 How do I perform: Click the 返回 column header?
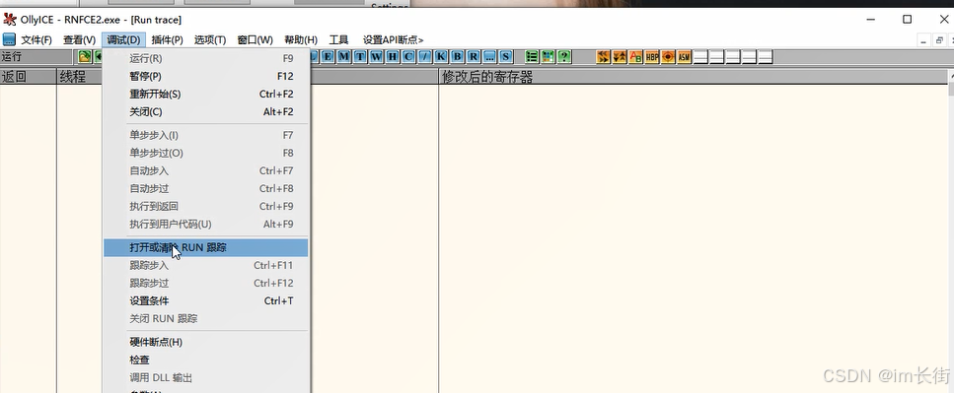pos(28,77)
